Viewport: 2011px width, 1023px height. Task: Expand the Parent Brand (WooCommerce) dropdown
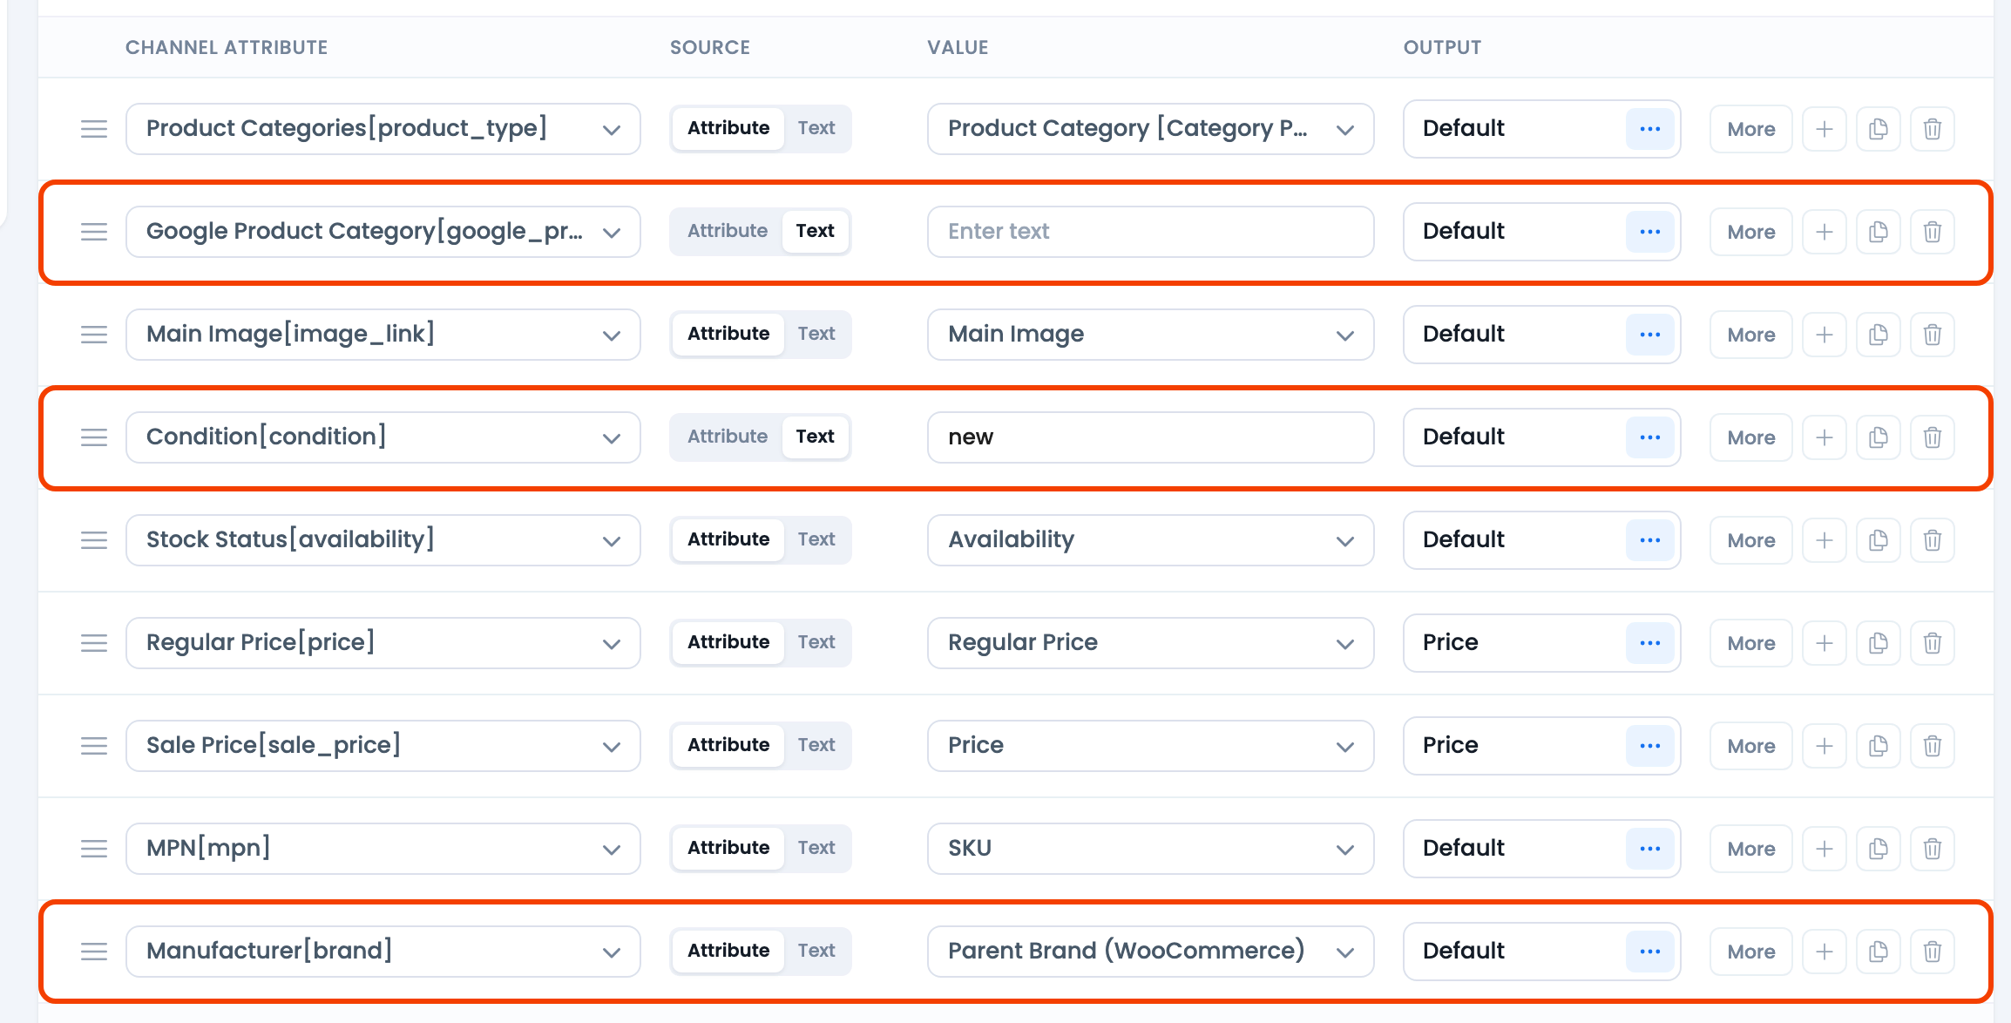(1150, 952)
